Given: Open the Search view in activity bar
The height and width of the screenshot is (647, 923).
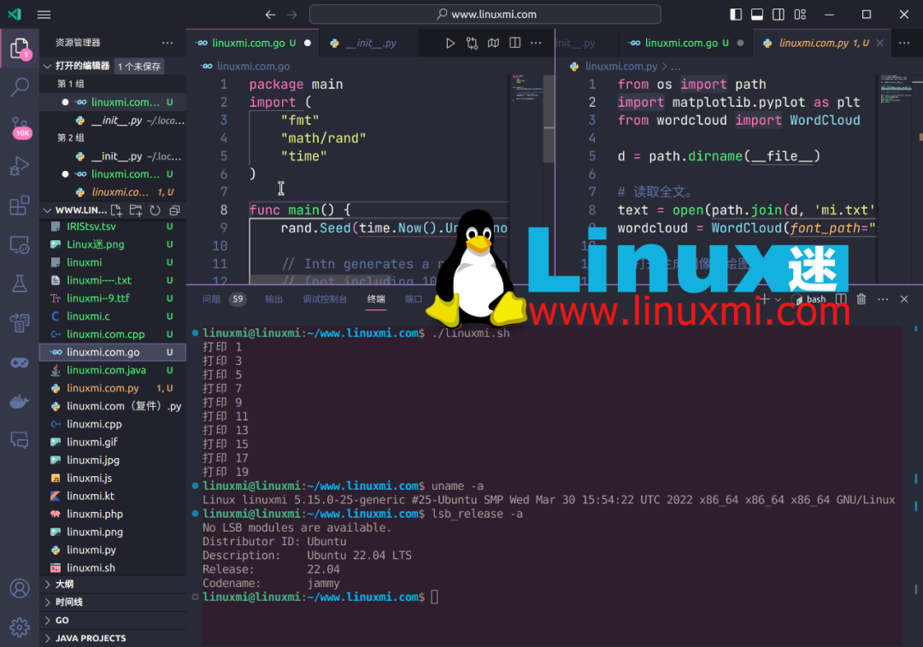Looking at the screenshot, I should click(x=20, y=87).
